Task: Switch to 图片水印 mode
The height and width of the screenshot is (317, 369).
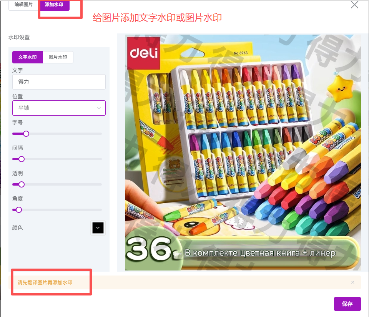Action: (58, 57)
